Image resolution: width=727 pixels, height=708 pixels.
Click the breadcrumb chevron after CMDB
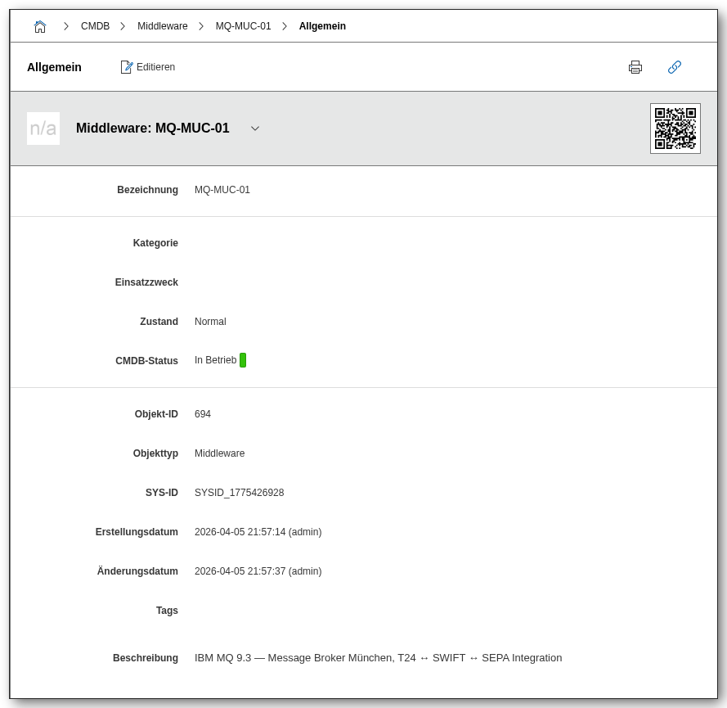(x=123, y=25)
